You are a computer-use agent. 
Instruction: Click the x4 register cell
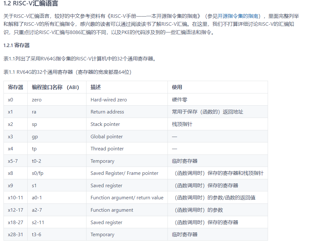(16, 149)
